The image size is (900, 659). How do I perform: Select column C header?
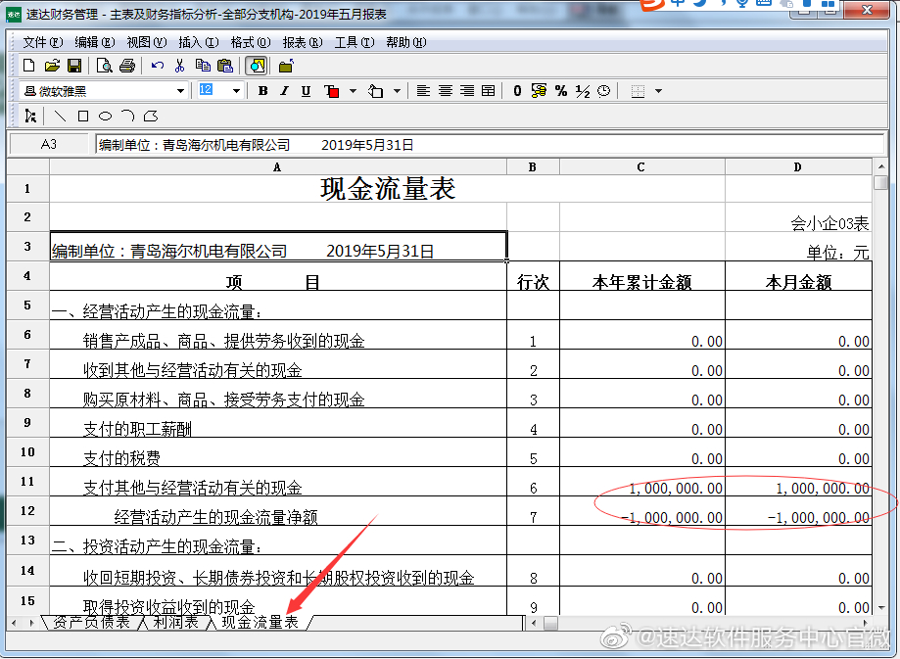[641, 166]
